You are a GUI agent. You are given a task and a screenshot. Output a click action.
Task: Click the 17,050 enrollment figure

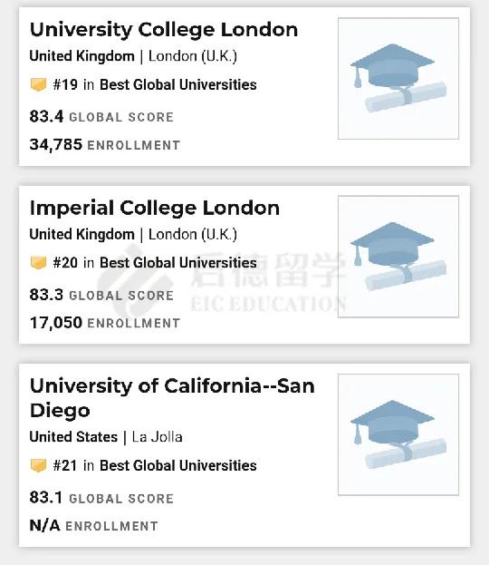tap(56, 323)
